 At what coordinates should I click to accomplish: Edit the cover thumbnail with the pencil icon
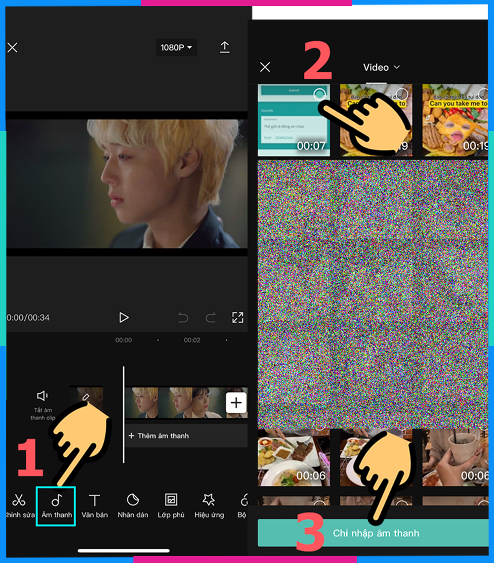(86, 397)
